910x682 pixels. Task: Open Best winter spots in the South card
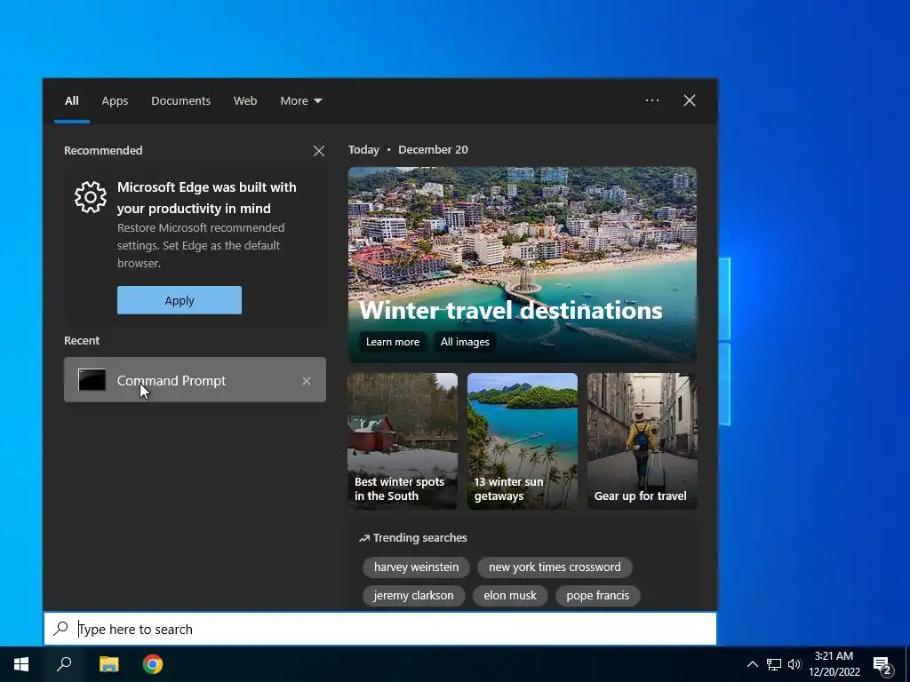click(x=403, y=441)
